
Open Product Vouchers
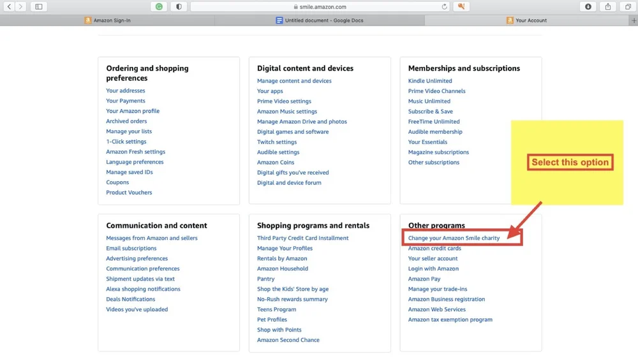point(129,193)
